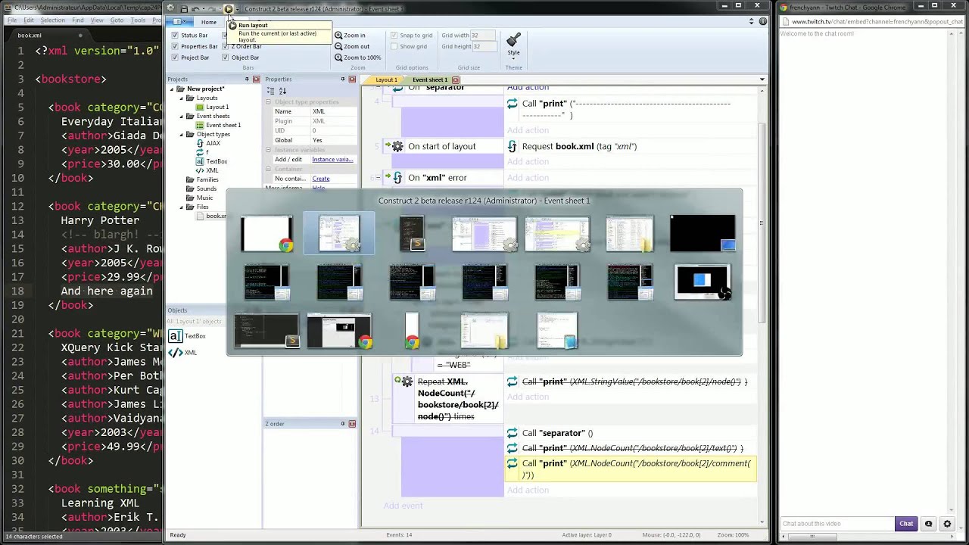Click the categorized view icon in Properties
This screenshot has width=969, height=545.
pyautogui.click(x=271, y=91)
